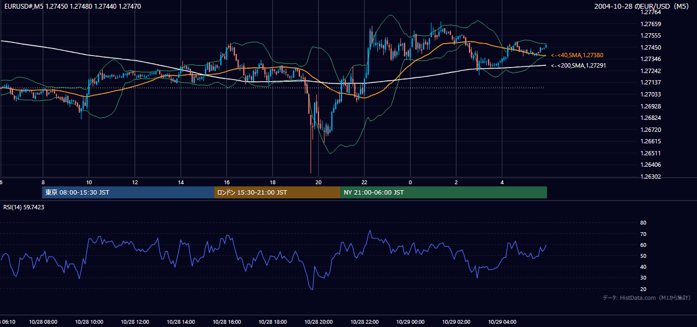The height and width of the screenshot is (327, 697).
Task: Click price axis value 1.26511
Action: pyautogui.click(x=651, y=154)
